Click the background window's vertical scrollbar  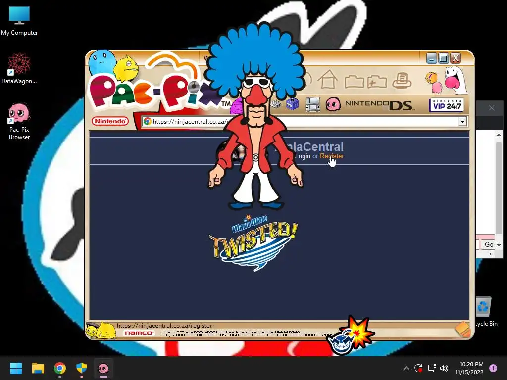coord(499,188)
